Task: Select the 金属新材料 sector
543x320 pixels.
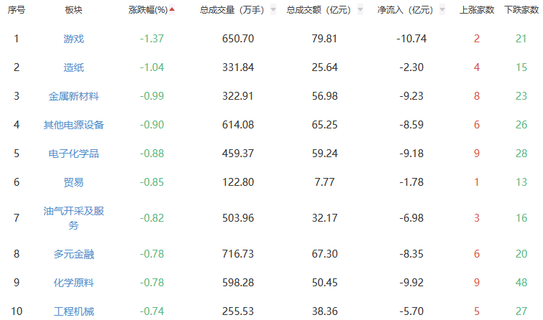Action: [x=73, y=96]
